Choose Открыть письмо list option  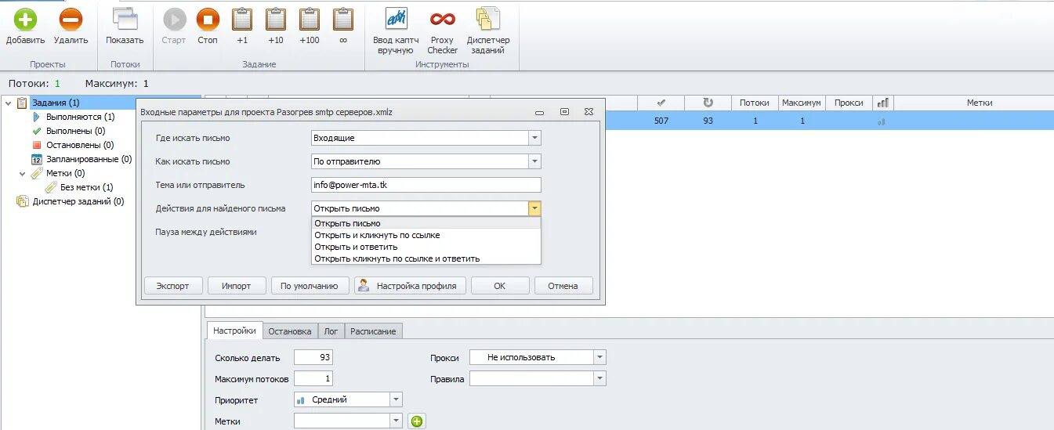pos(426,223)
